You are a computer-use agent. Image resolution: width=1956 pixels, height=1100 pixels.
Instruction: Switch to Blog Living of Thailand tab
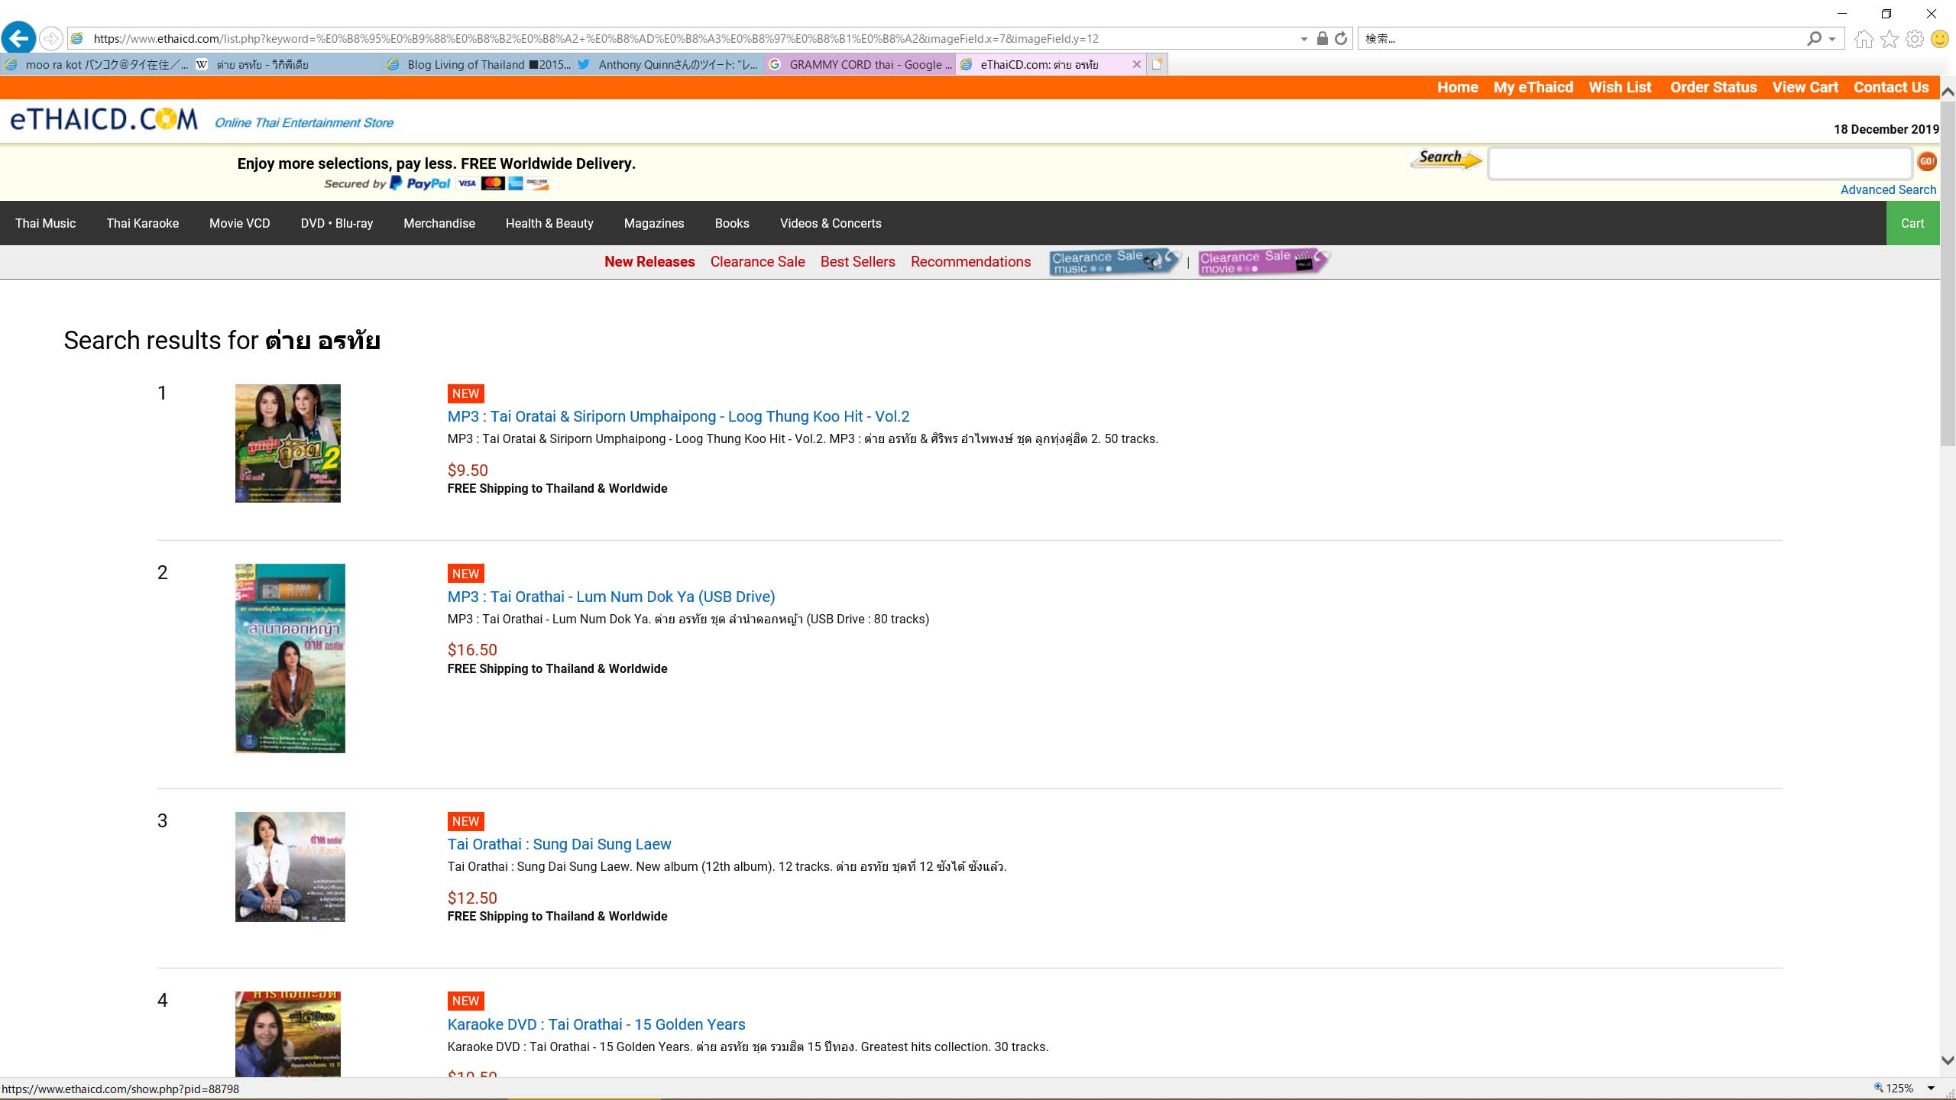click(478, 64)
